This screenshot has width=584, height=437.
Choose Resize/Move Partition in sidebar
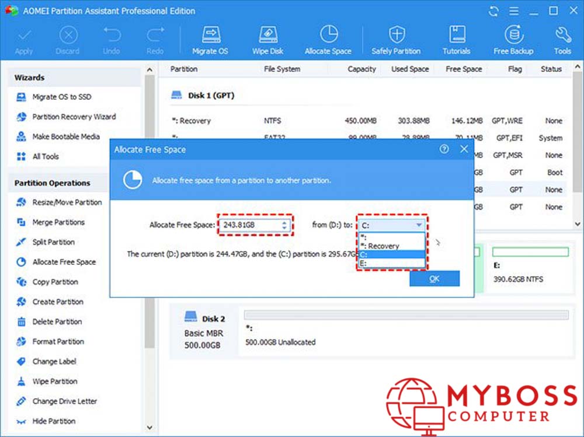click(67, 202)
